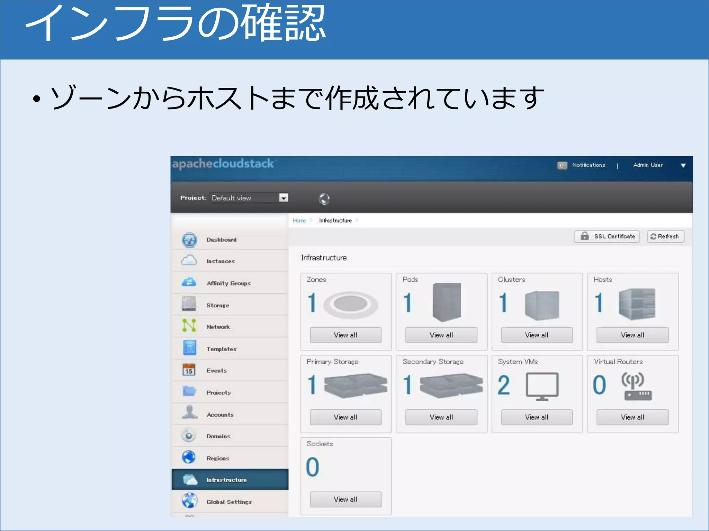Click the Accounts person icon

[189, 413]
